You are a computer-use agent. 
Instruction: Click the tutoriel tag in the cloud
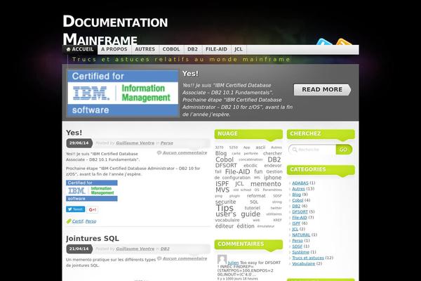[x=253, y=208]
